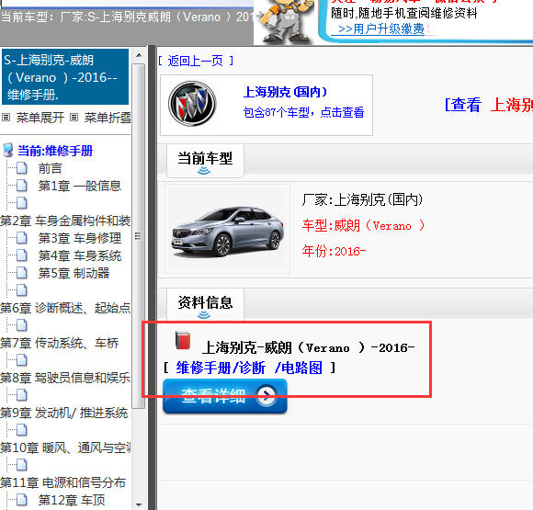
Task: Click the sidebar scrollbar thumb
Action: pyautogui.click(x=139, y=235)
